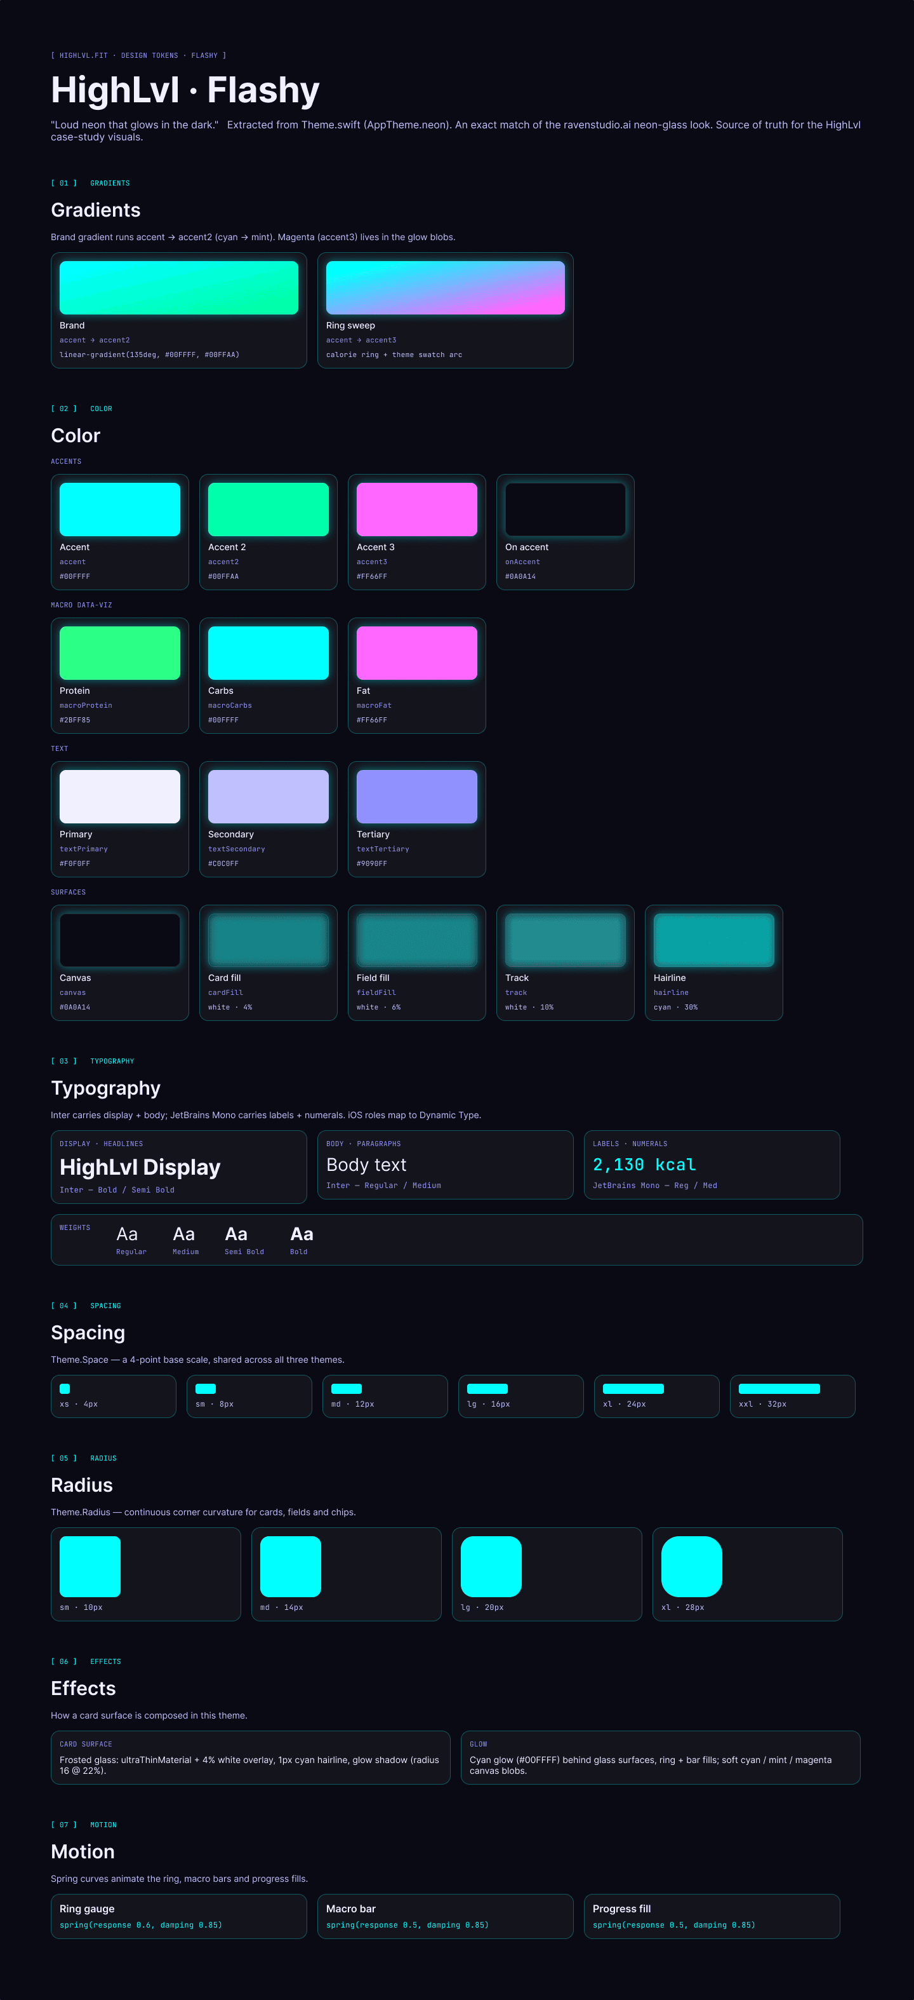This screenshot has width=914, height=2000.
Task: Choose the Hairline surface swatch
Action: [714, 940]
